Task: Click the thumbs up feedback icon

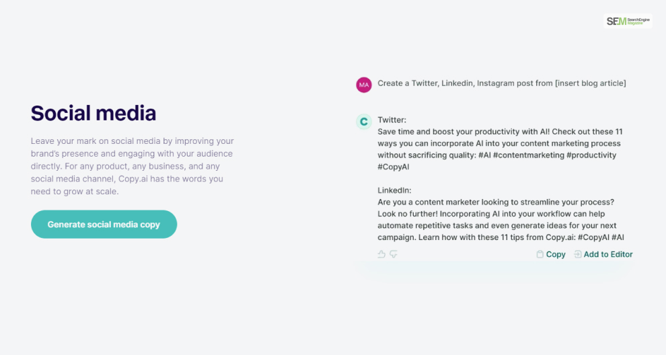Action: [x=381, y=254]
